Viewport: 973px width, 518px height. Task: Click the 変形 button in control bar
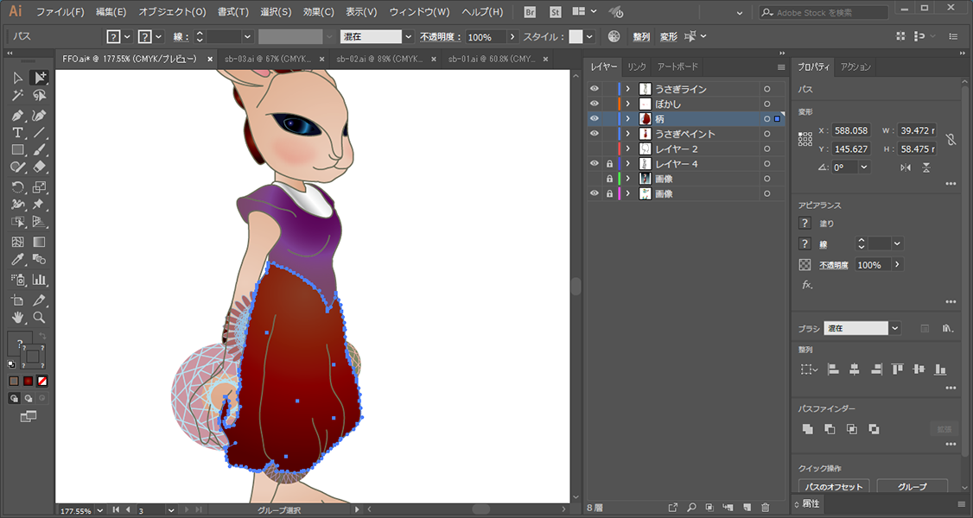click(668, 36)
